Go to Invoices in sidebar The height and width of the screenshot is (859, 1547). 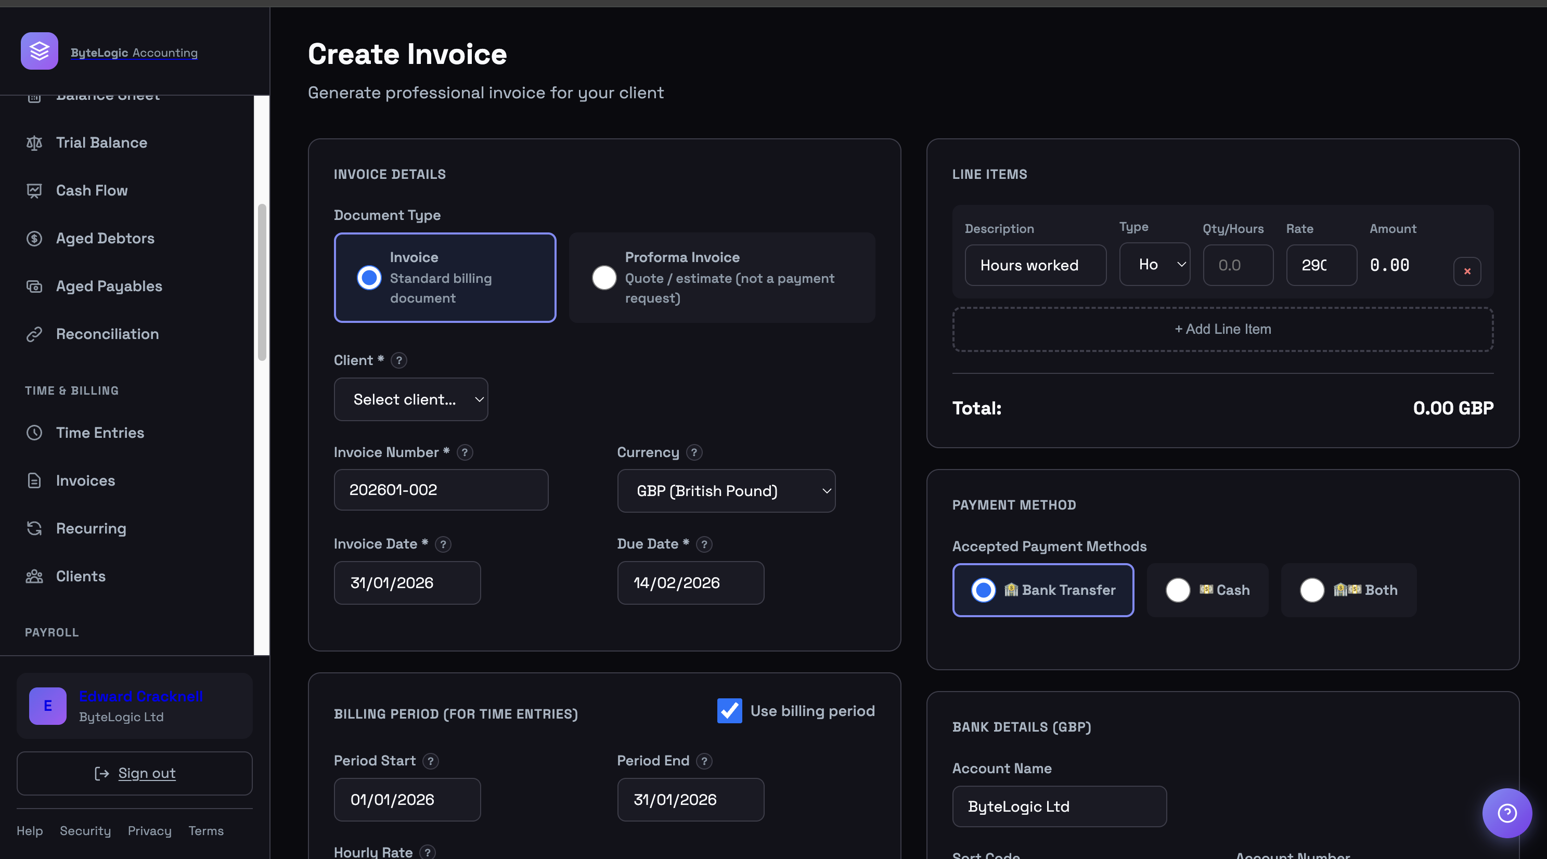coord(85,481)
